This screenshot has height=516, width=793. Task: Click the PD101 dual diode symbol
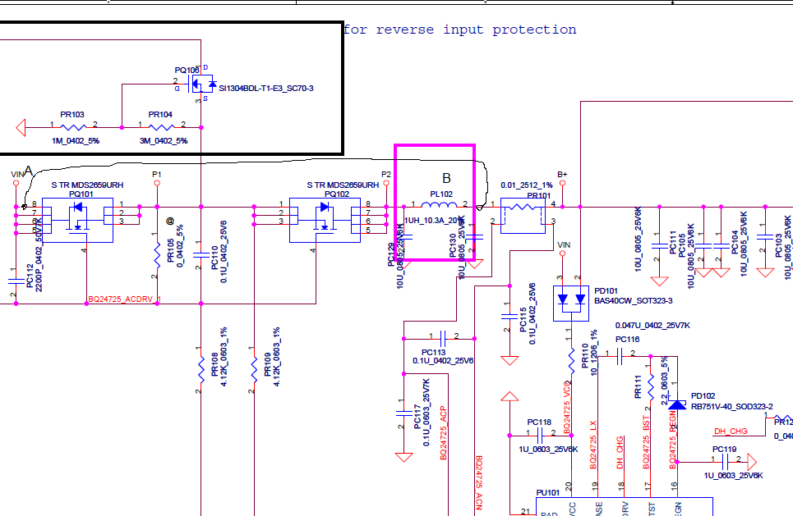pos(571,303)
